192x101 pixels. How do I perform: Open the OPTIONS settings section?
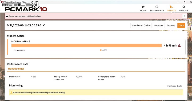point(183,9)
